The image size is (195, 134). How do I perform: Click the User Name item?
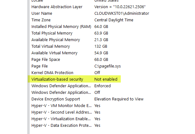pos(42,13)
